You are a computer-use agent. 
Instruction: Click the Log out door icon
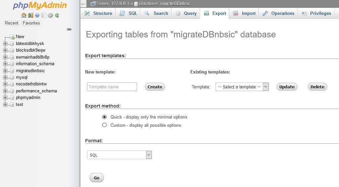[30, 15]
